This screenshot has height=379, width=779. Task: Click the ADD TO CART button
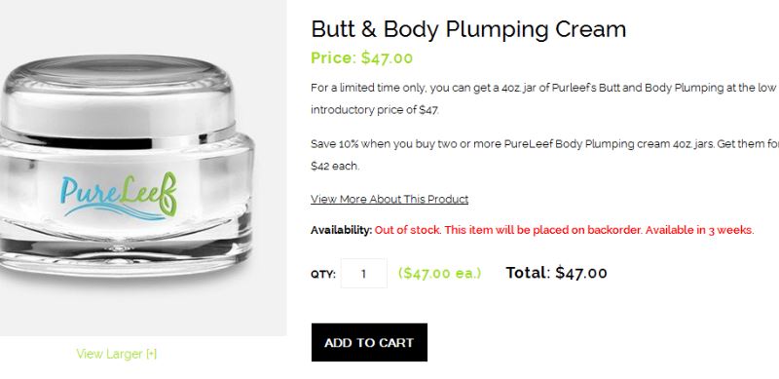point(369,342)
